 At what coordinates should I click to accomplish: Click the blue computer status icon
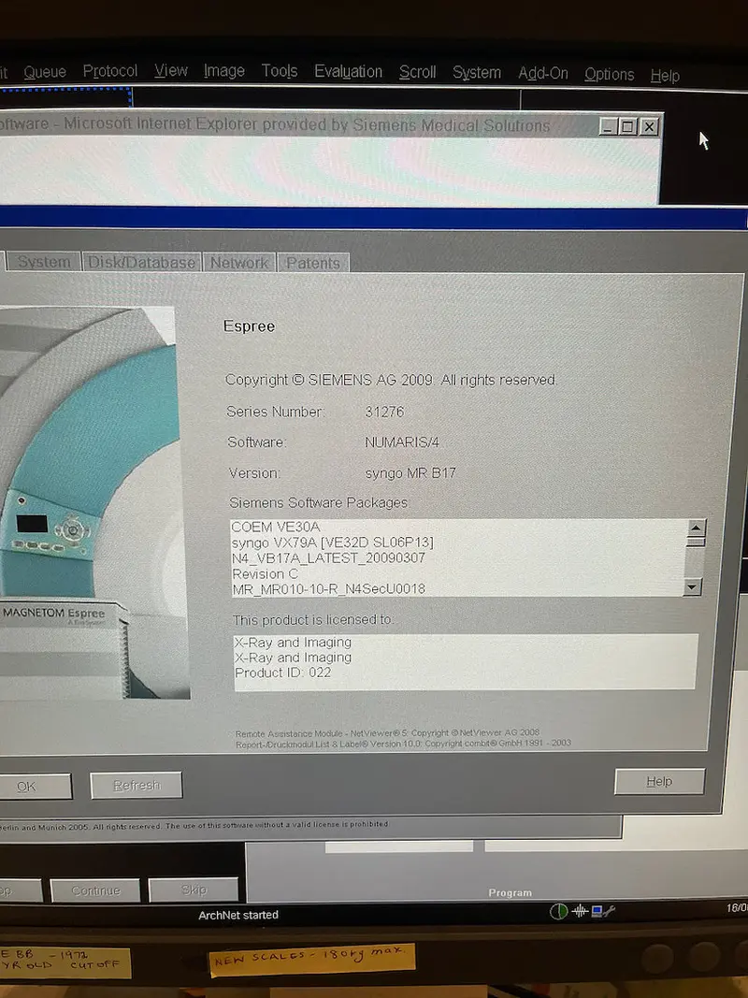(x=597, y=911)
